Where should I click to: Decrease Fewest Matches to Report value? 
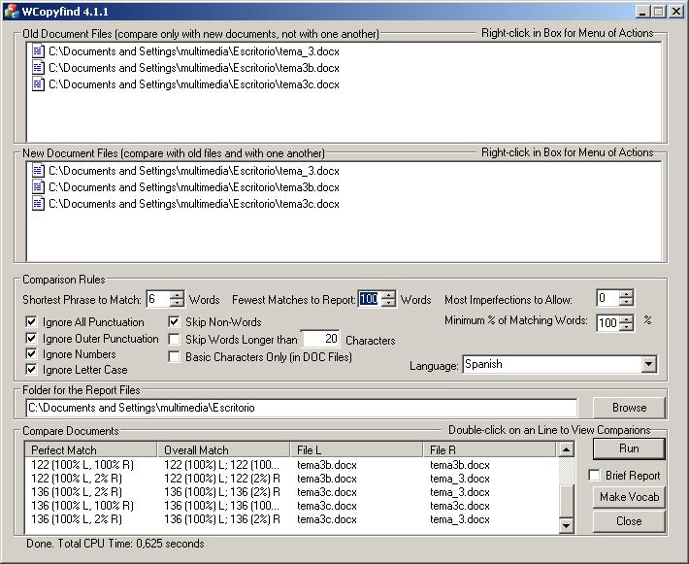pos(388,303)
